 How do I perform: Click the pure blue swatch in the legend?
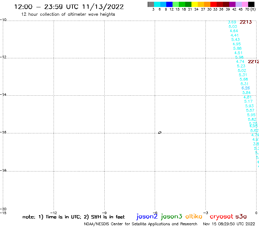click(169, 4)
